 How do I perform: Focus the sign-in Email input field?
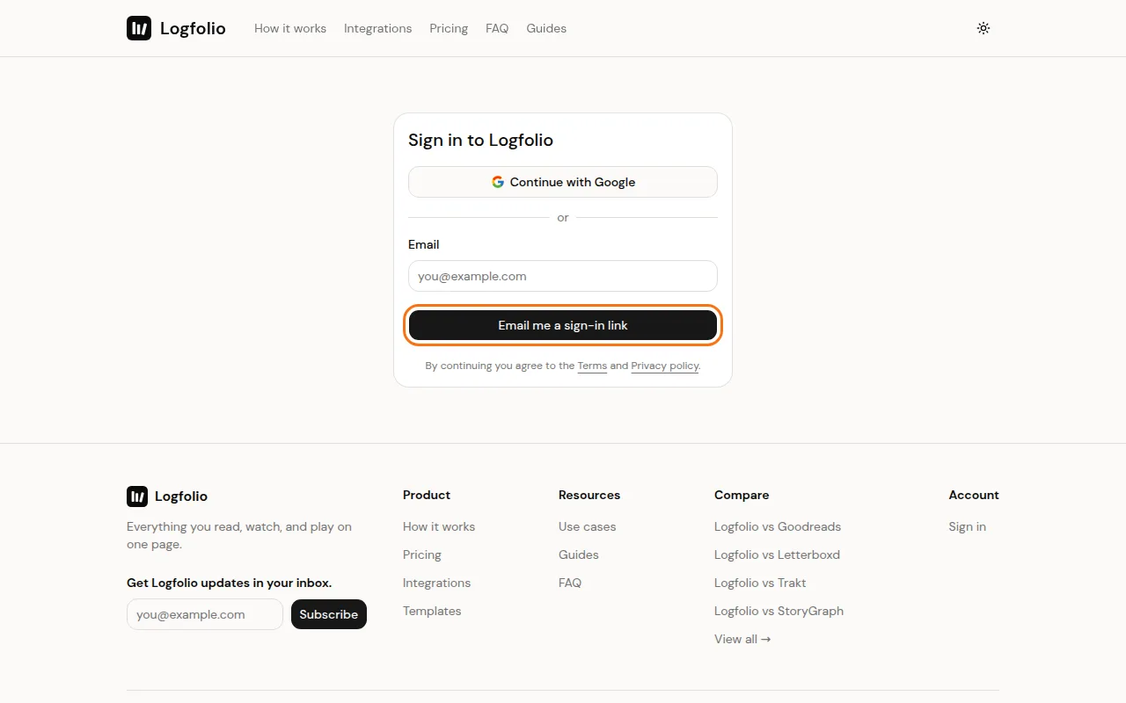click(x=563, y=276)
